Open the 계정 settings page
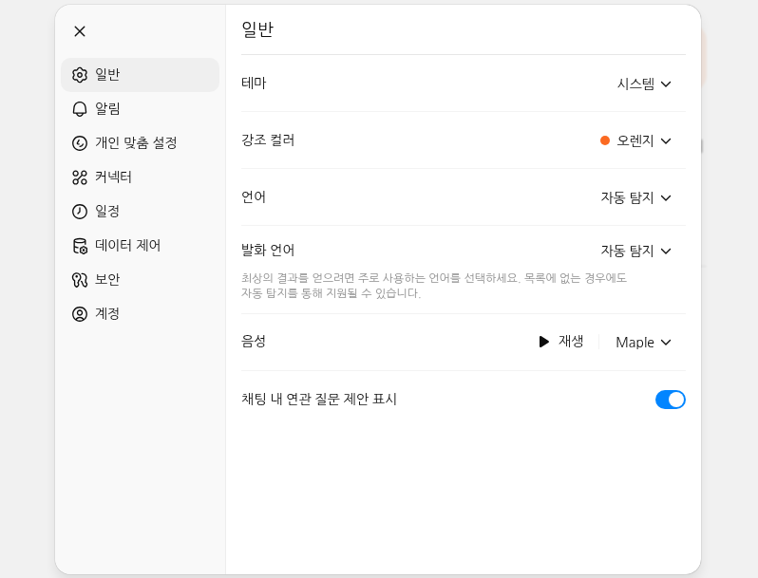The height and width of the screenshot is (578, 758). pyautogui.click(x=141, y=314)
